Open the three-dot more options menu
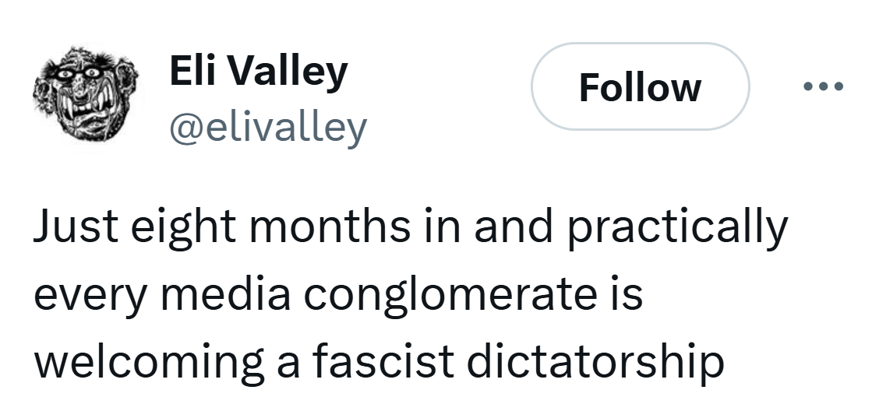Viewport: 872px width, 404px height. [x=823, y=86]
